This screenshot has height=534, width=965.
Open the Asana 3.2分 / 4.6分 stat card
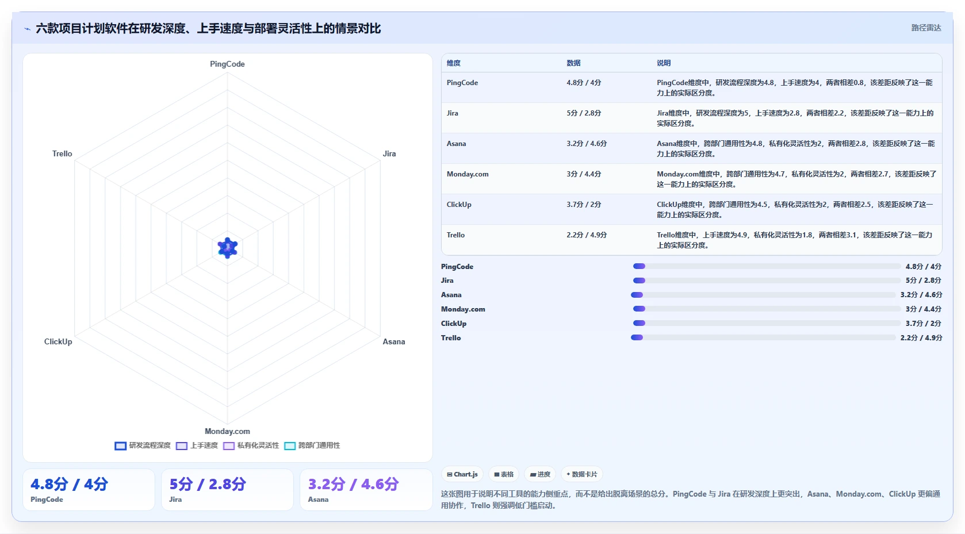[366, 490]
